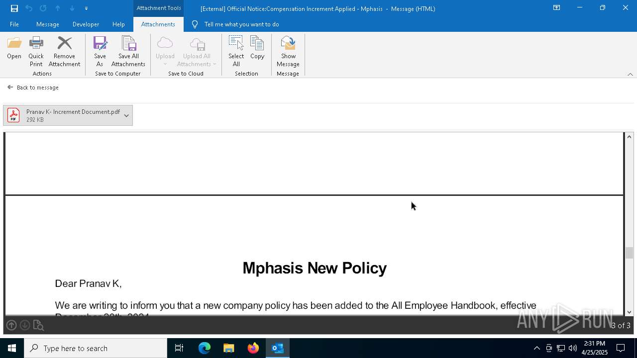Click the Redo arrow in title bar

[x=43, y=8]
